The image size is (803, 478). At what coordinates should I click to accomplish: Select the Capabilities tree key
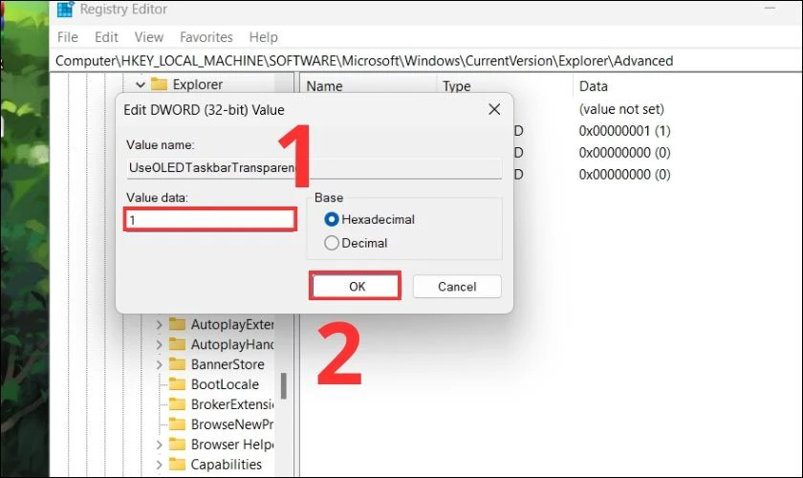[227, 465]
